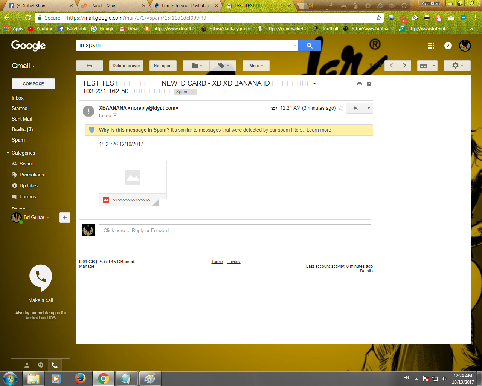Open more reply options dropdown
Viewport: 482px width, 386px height.
369,108
